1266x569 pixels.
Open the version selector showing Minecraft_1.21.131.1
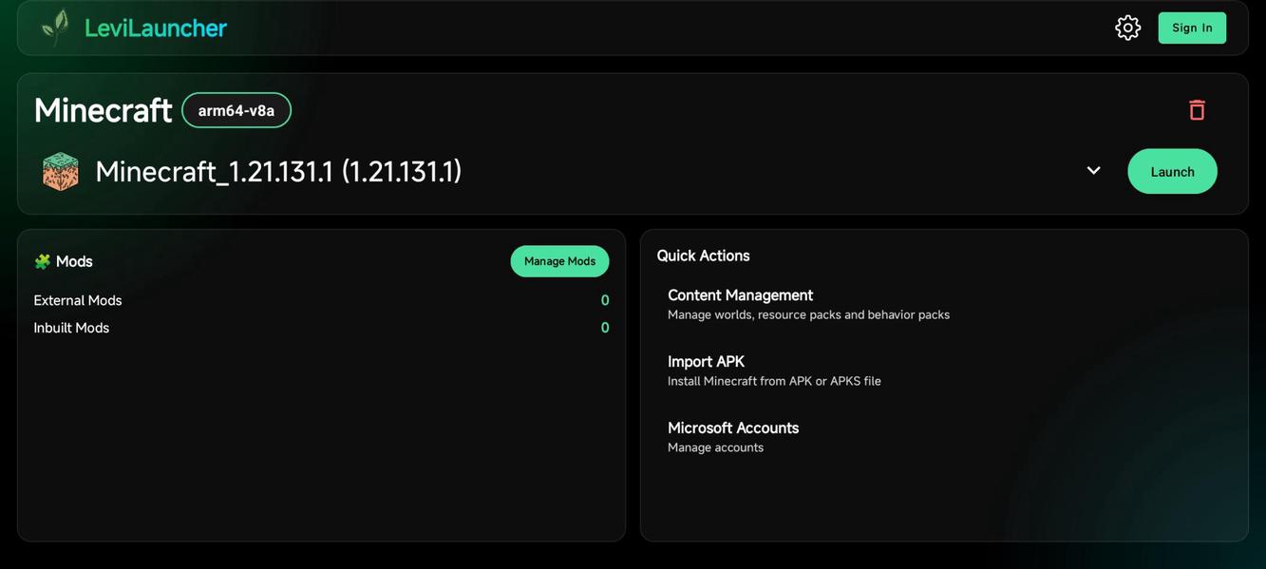278,170
